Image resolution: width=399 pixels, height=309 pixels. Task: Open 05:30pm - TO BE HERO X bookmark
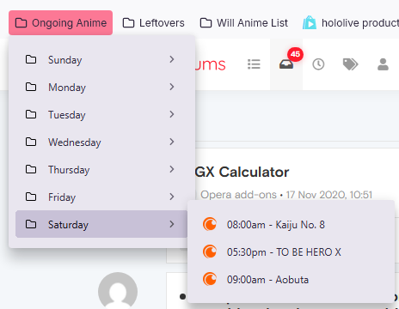click(291, 251)
